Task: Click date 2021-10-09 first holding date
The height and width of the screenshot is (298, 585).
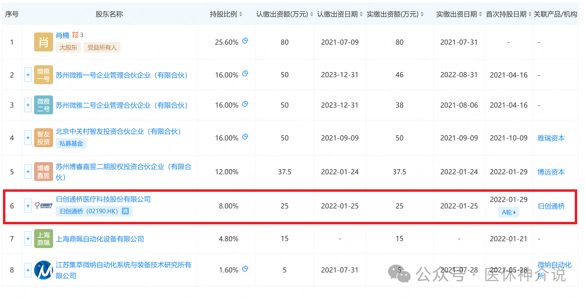Action: point(509,138)
